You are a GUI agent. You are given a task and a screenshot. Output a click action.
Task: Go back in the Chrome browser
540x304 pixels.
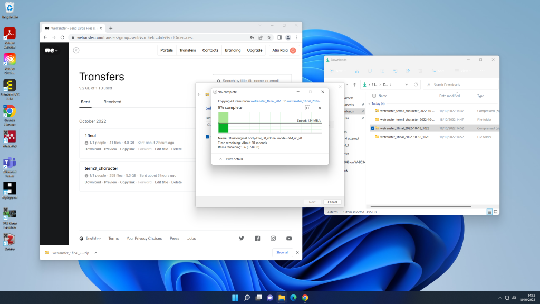(45, 37)
